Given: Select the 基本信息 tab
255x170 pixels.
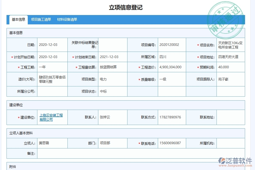Looking at the screenshot, I should (x=18, y=20).
